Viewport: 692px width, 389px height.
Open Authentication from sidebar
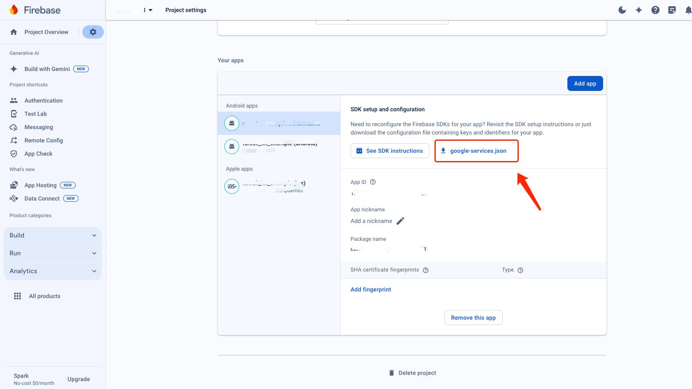click(43, 100)
